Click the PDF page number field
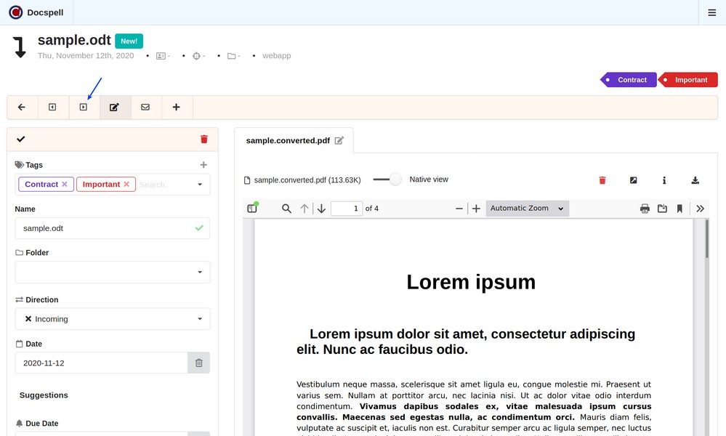The image size is (726, 436). point(346,209)
